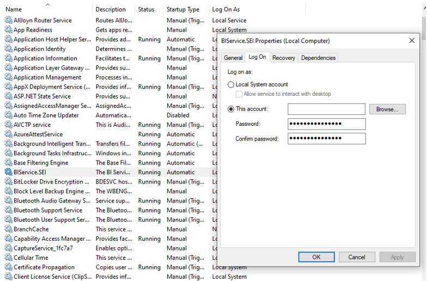427x281 pixels.
Task: Select the BIService.SEI service gear icon
Action: click(8, 172)
